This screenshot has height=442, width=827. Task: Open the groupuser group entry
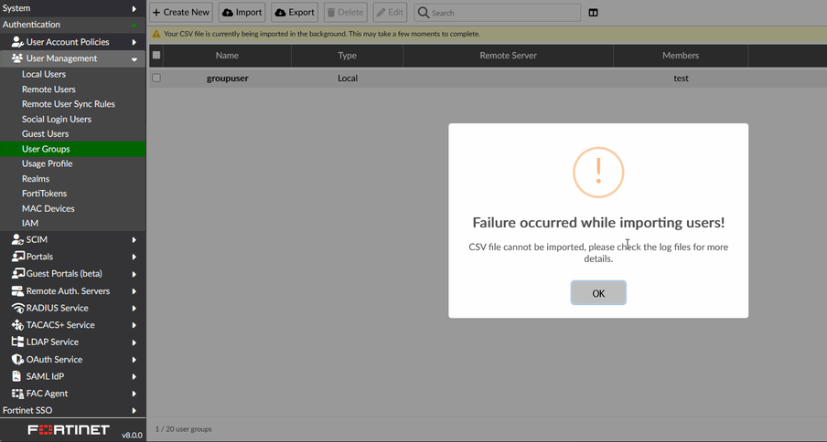tap(227, 78)
